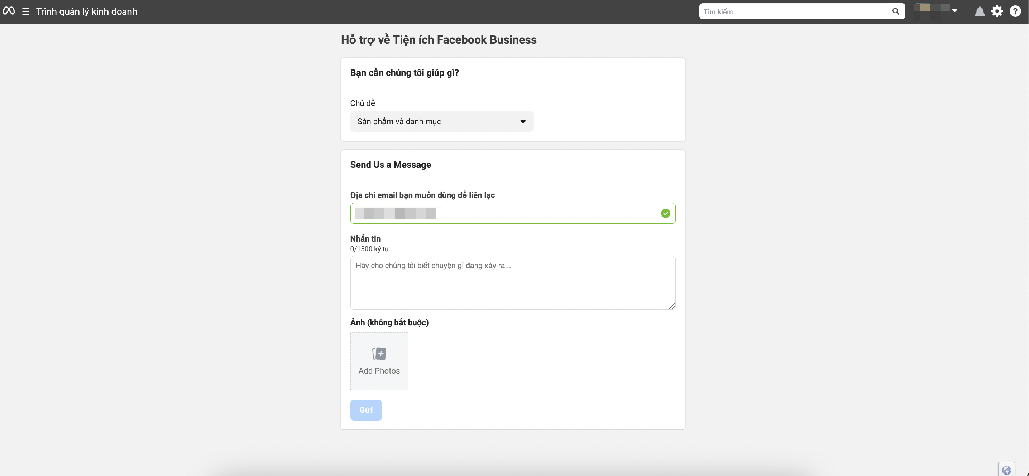
Task: Open the notifications bell
Action: (x=979, y=11)
